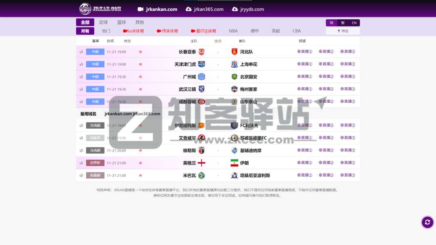Switch to 繁 traditional Chinese
This screenshot has height=245, width=436.
tap(344, 23)
